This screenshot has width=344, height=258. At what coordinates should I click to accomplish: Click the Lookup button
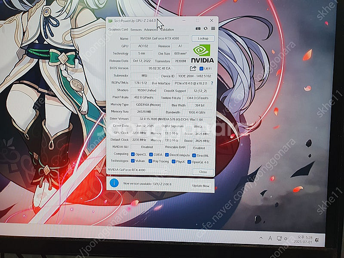(x=203, y=38)
